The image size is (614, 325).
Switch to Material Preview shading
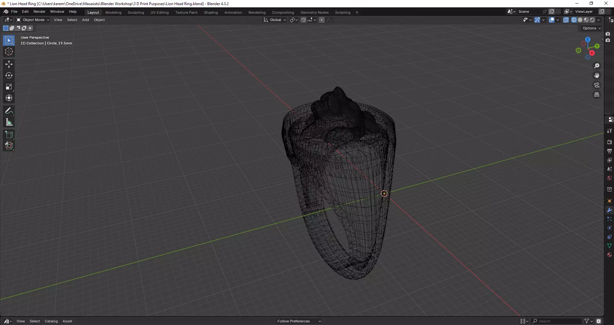point(586,20)
